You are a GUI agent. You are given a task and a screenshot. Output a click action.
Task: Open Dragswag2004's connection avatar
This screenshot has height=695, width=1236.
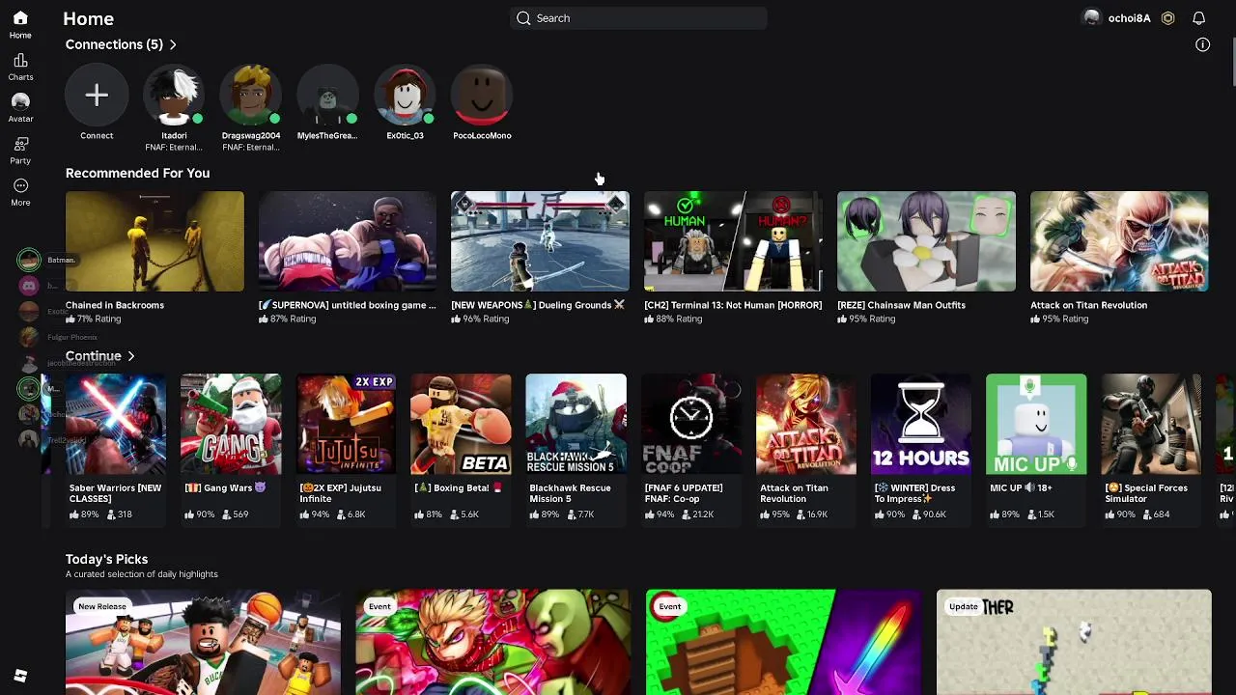pyautogui.click(x=251, y=96)
